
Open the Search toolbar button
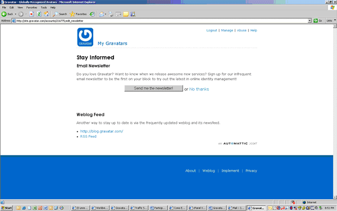pyautogui.click(x=60, y=14)
